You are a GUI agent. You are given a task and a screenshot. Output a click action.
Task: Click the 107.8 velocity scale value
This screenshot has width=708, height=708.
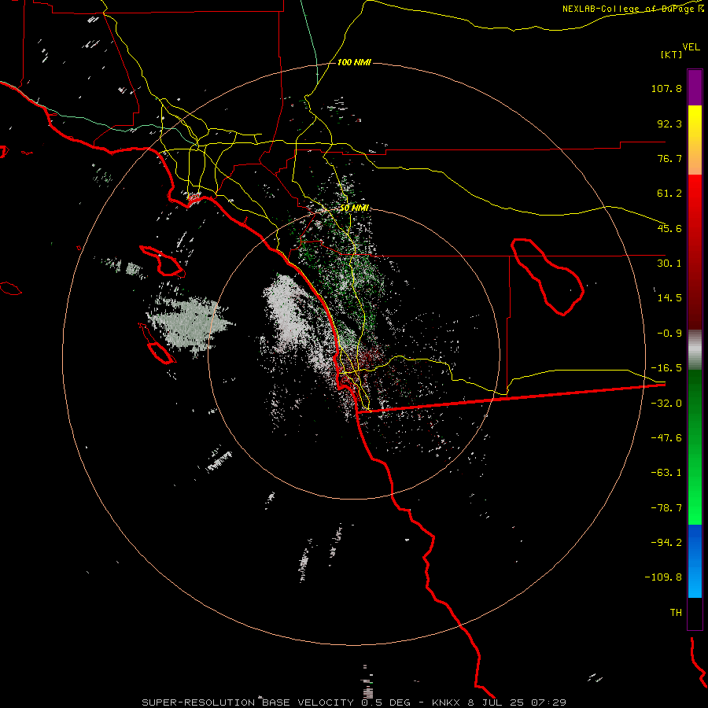[666, 88]
